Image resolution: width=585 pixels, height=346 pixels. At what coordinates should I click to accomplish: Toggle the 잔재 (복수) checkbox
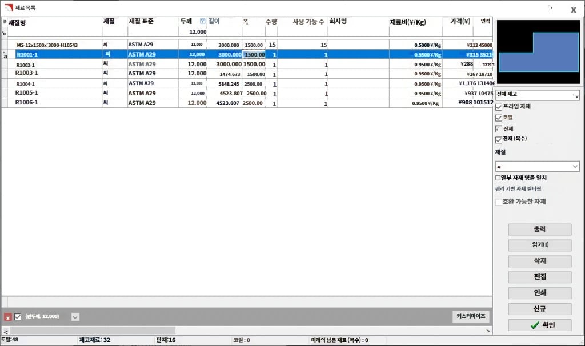[498, 140]
